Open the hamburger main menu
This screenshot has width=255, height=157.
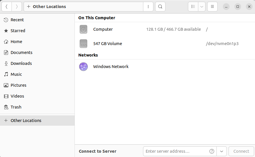click(212, 7)
